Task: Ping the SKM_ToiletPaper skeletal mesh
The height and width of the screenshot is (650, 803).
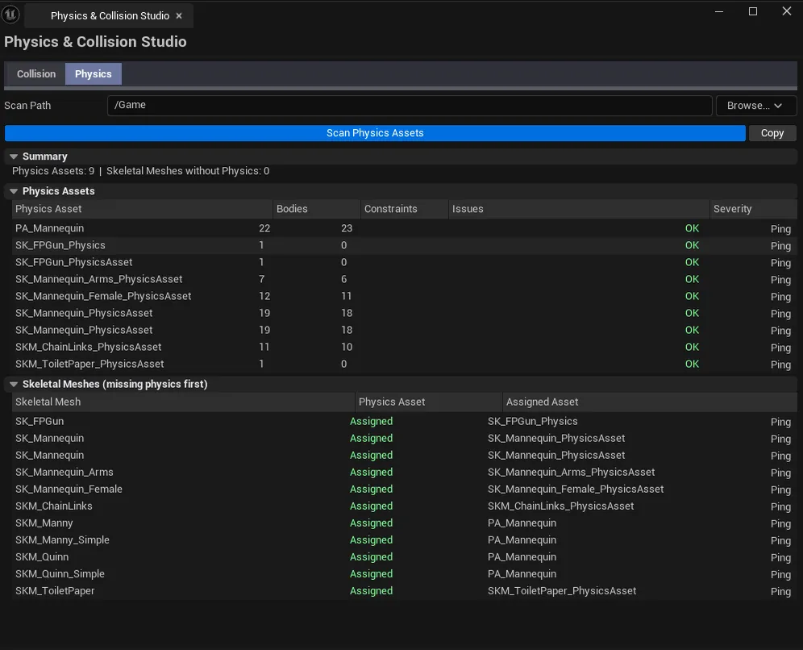Action: (780, 592)
